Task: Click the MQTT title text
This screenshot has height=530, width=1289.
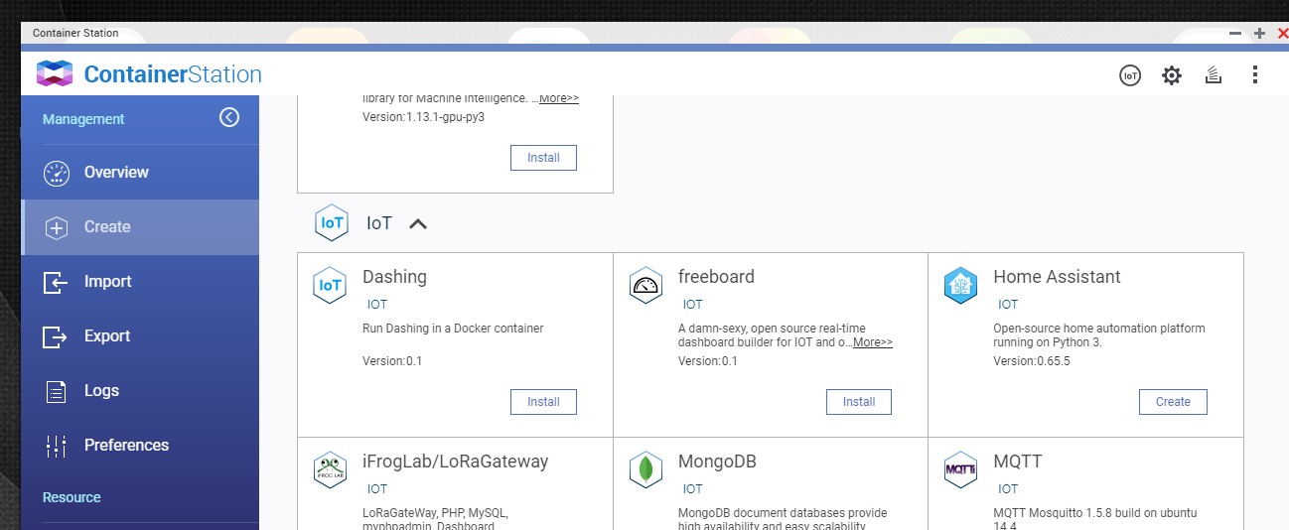Action: 1017,462
